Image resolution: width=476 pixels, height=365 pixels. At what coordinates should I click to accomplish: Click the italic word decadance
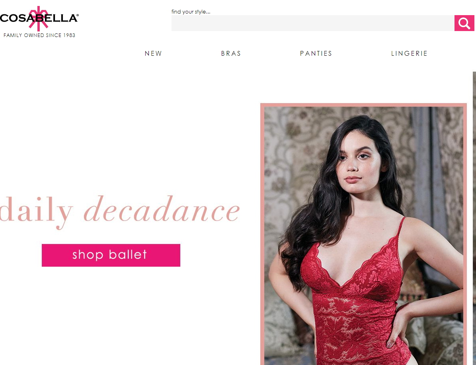click(x=162, y=209)
